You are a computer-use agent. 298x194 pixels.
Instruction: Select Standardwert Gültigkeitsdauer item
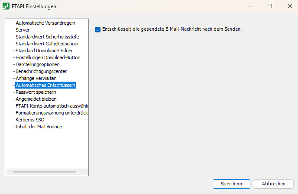pyautogui.click(x=47, y=44)
